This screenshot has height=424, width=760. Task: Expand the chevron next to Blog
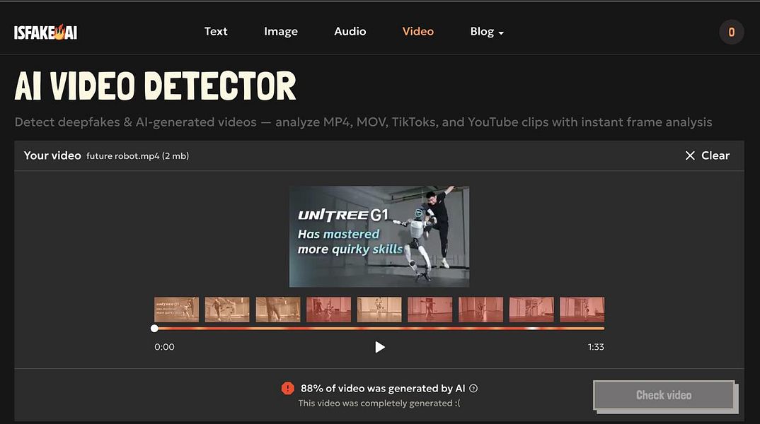pyautogui.click(x=502, y=33)
